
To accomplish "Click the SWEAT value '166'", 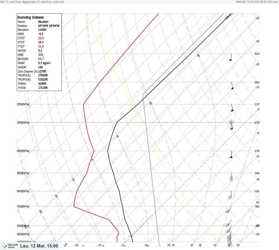I will 40,67.
